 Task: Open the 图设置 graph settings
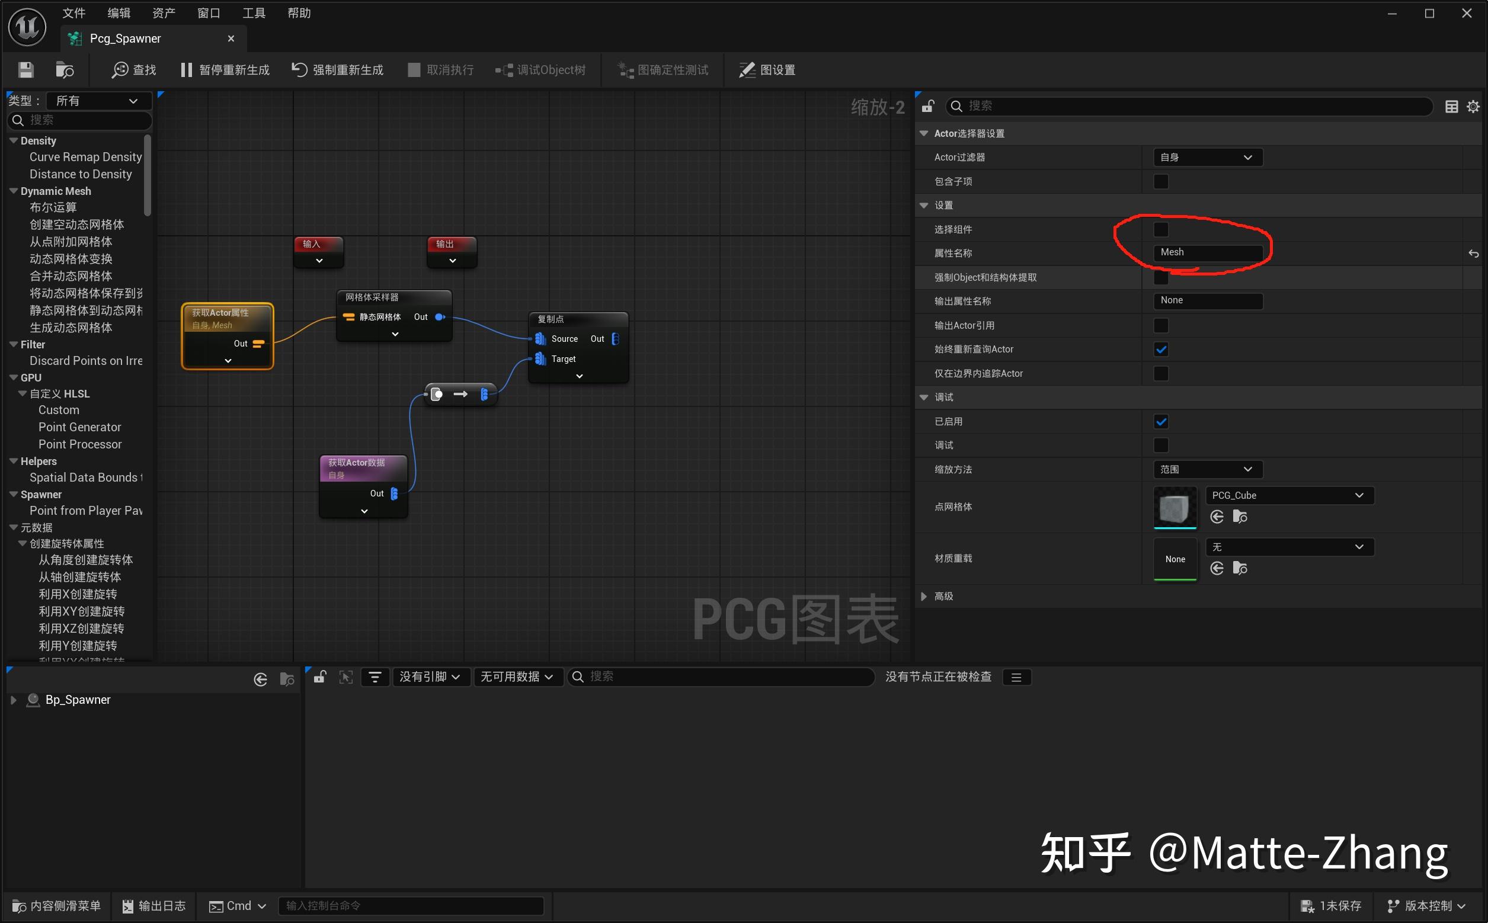[767, 69]
